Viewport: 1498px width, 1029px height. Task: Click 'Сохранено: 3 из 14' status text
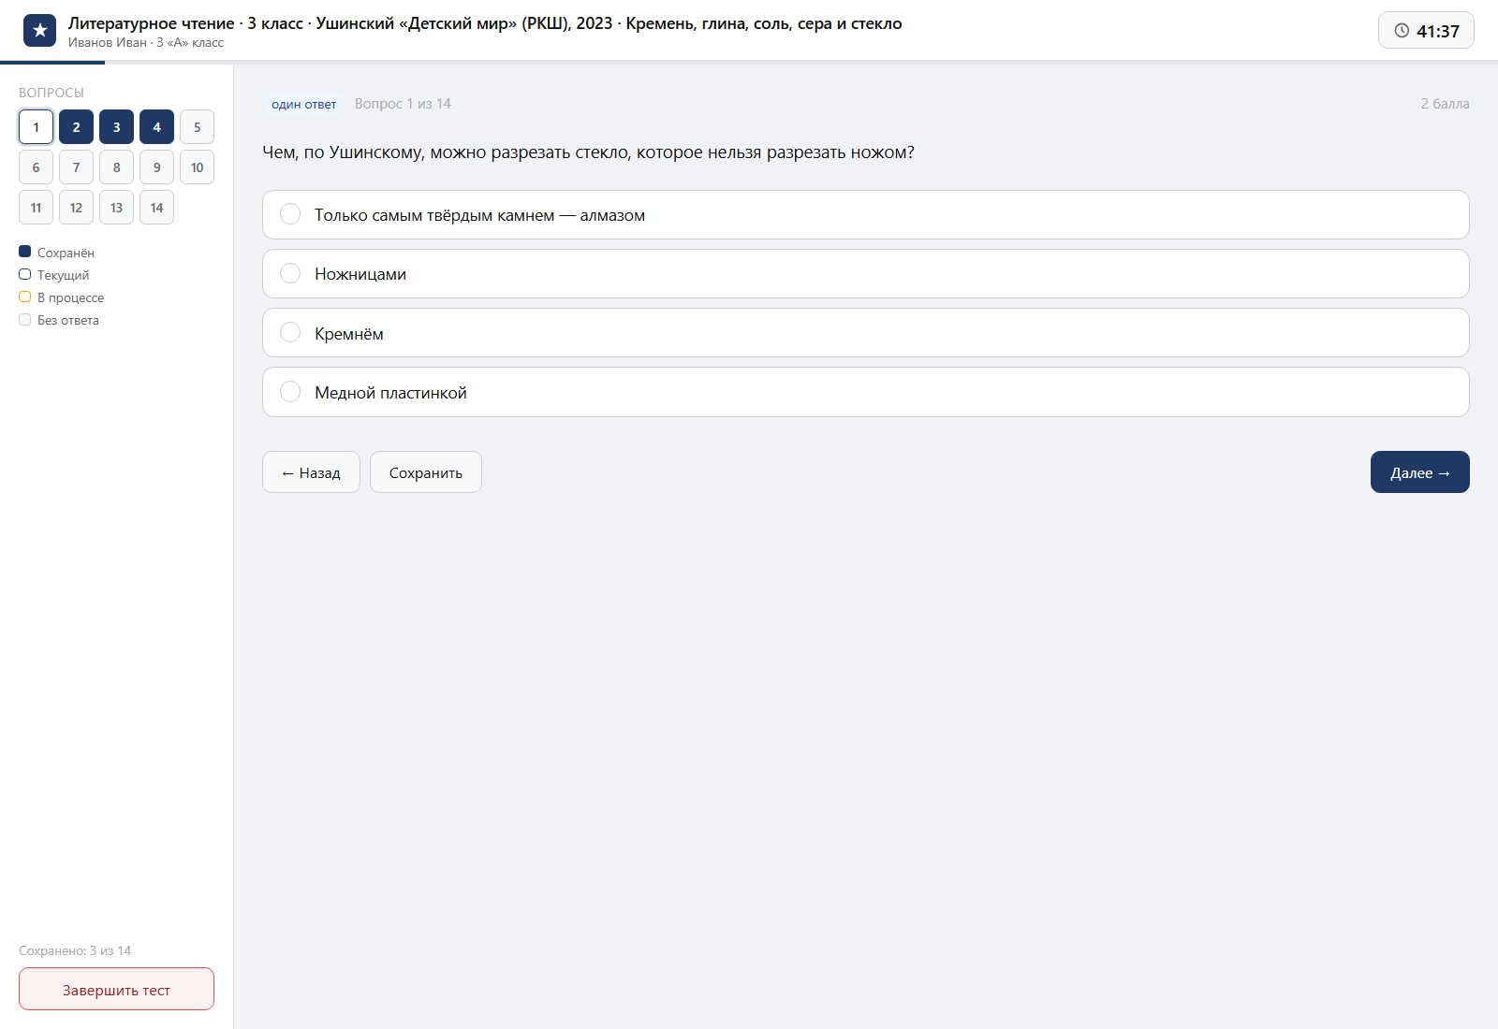pos(75,950)
